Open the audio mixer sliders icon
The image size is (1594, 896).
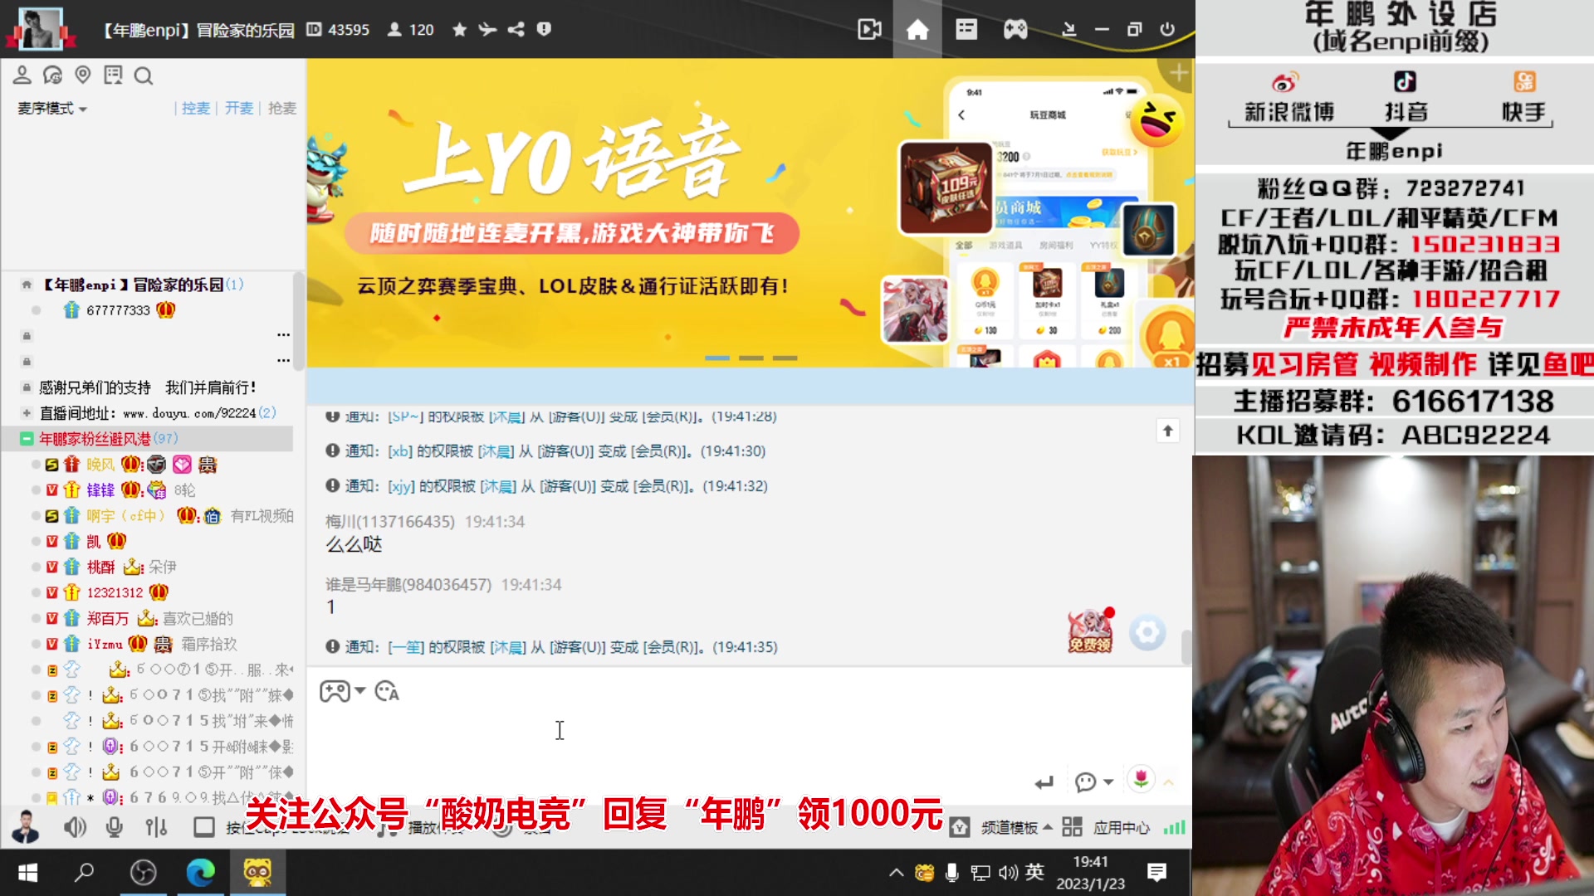tap(156, 827)
